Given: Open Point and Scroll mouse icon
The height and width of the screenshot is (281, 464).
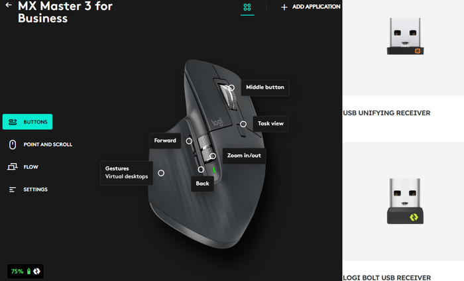Looking at the screenshot, I should point(13,144).
